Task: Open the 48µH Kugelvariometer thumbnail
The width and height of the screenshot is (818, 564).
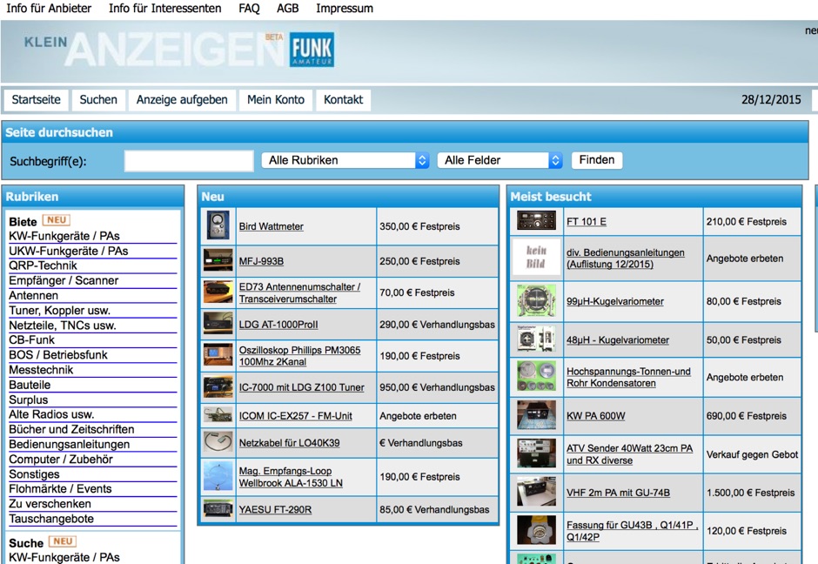Action: [536, 339]
